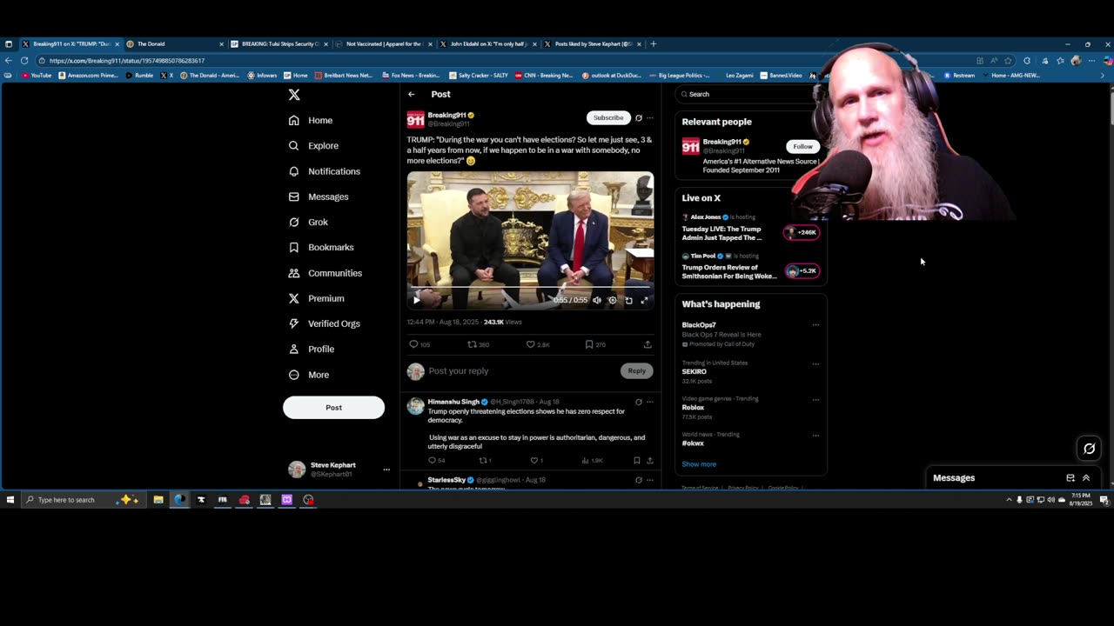This screenshot has width=1114, height=626.
Task: Open more options for #okwx trend
Action: pos(815,436)
